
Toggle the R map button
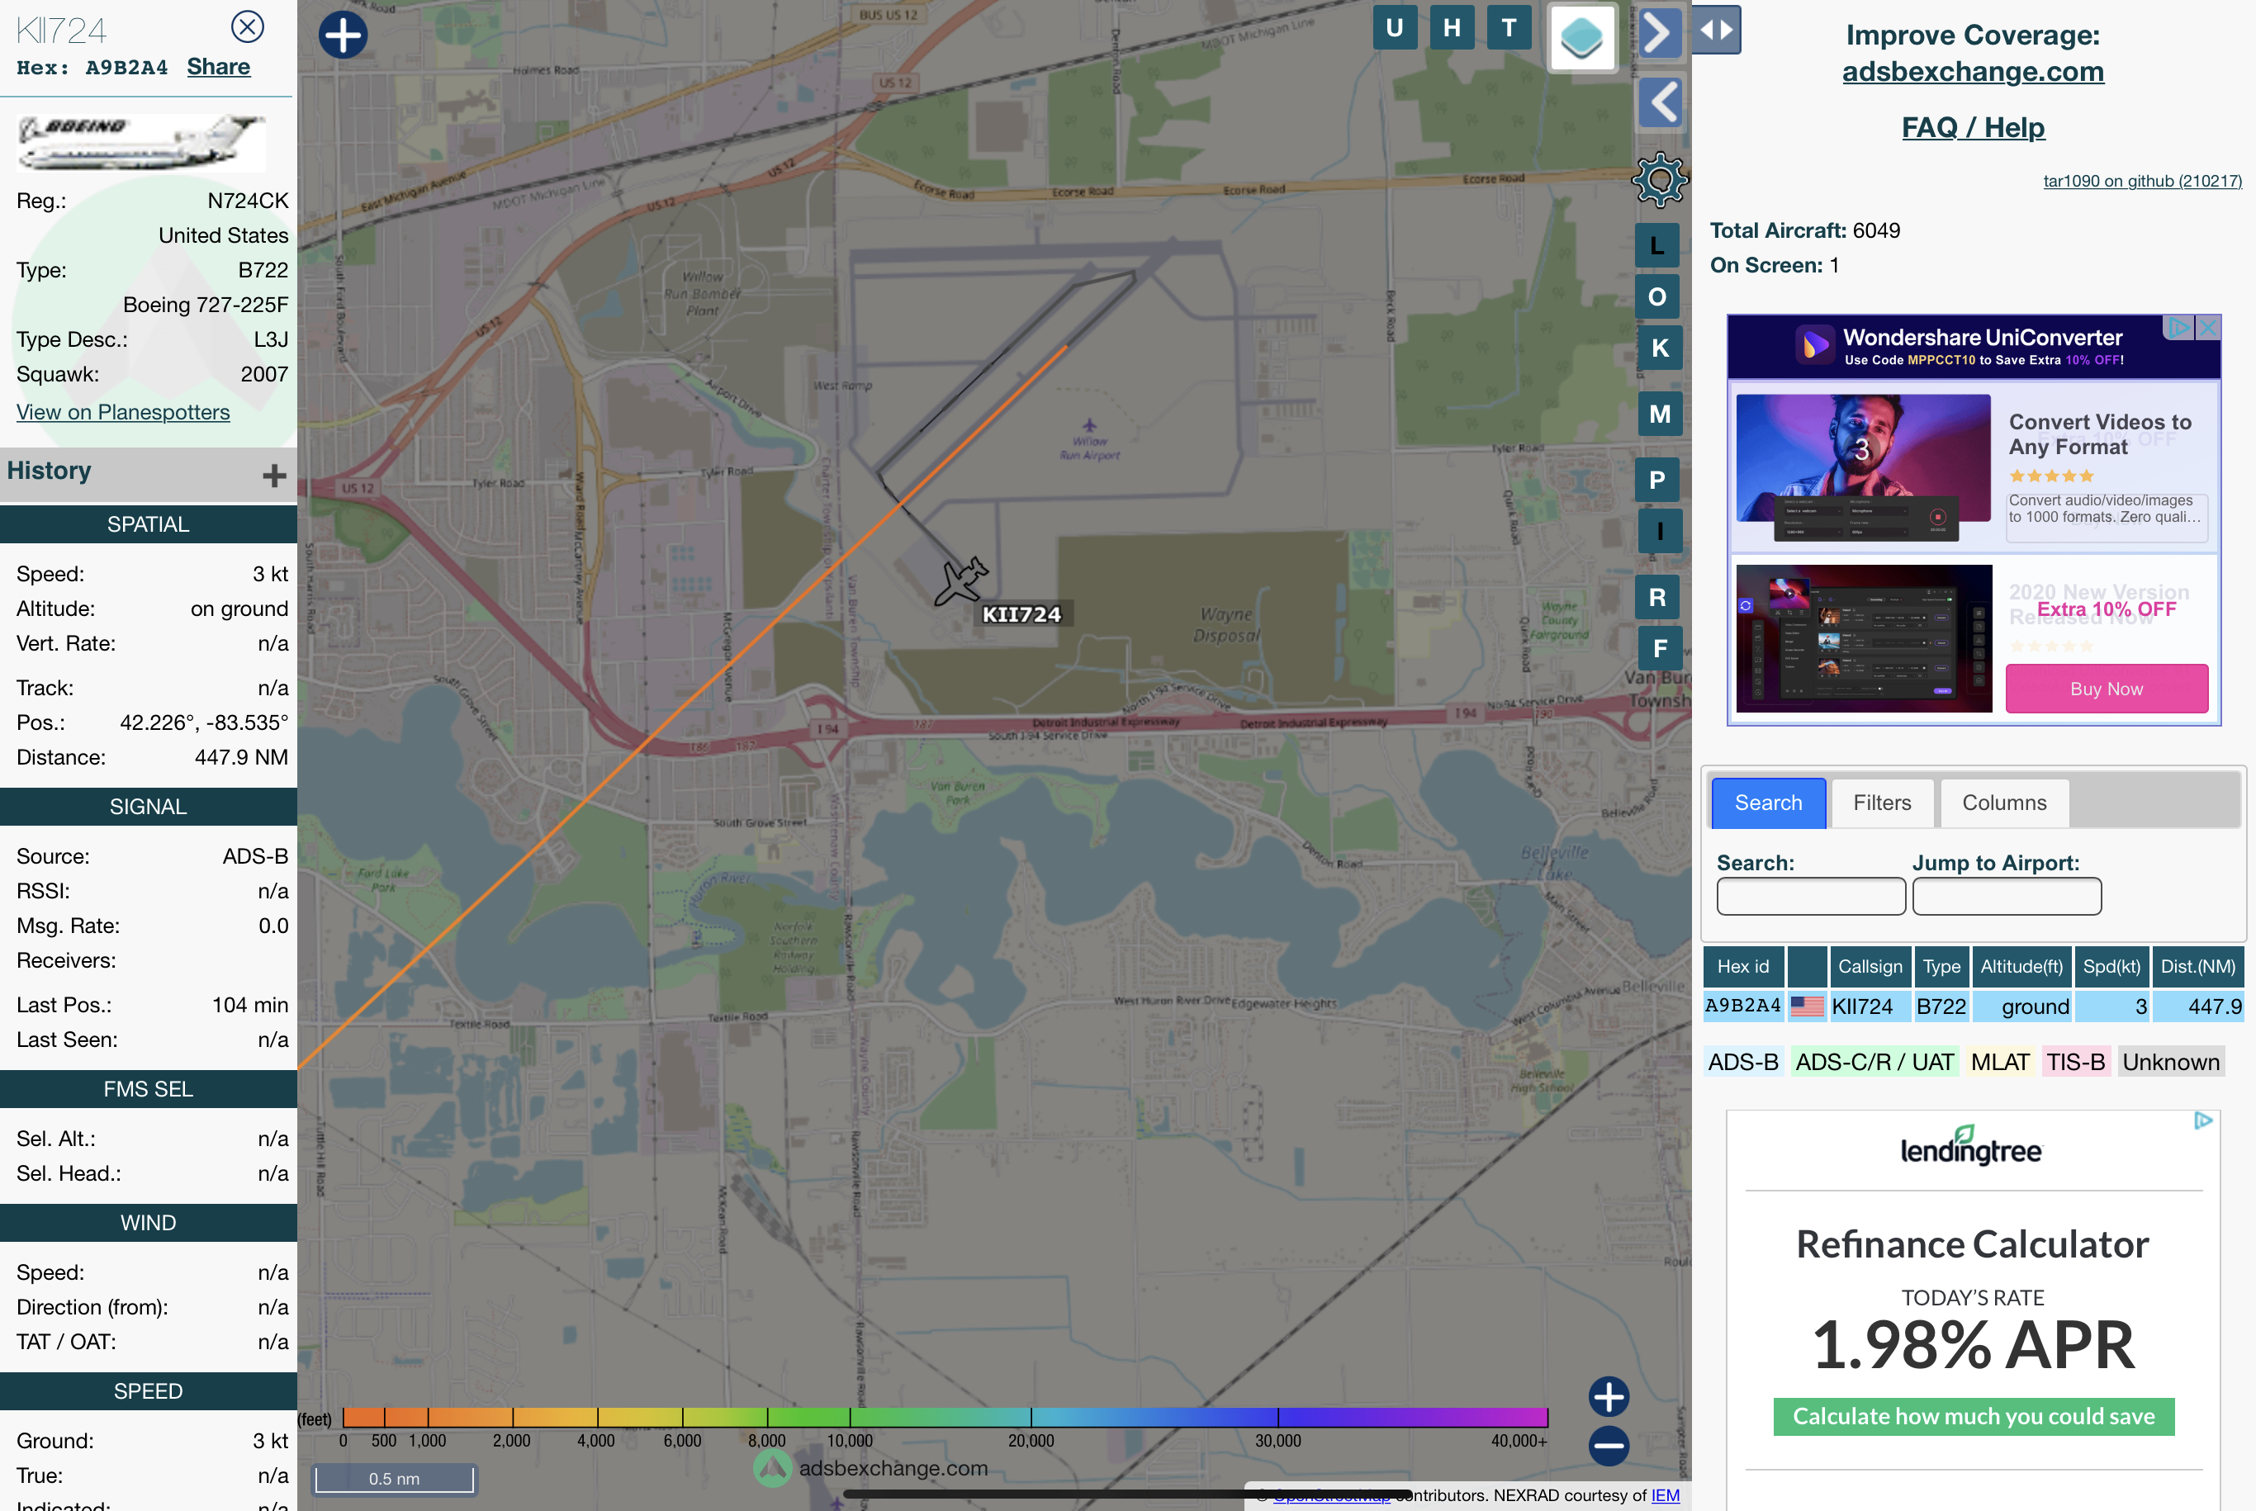point(1656,598)
